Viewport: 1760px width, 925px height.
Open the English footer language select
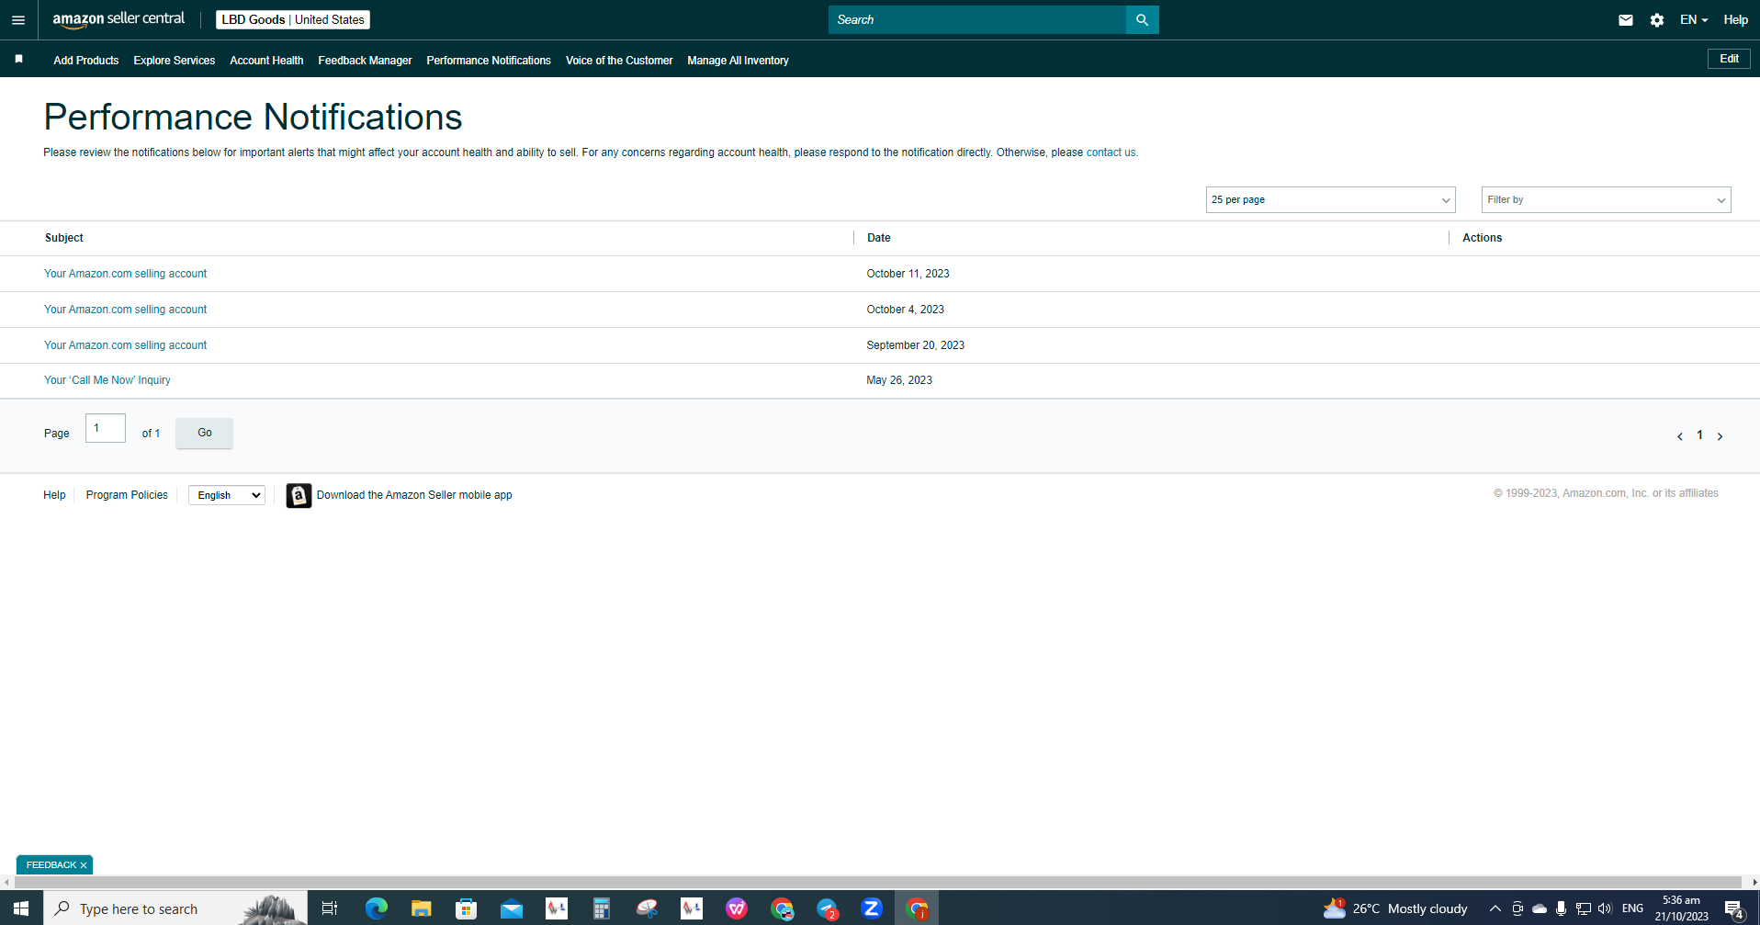click(x=227, y=495)
